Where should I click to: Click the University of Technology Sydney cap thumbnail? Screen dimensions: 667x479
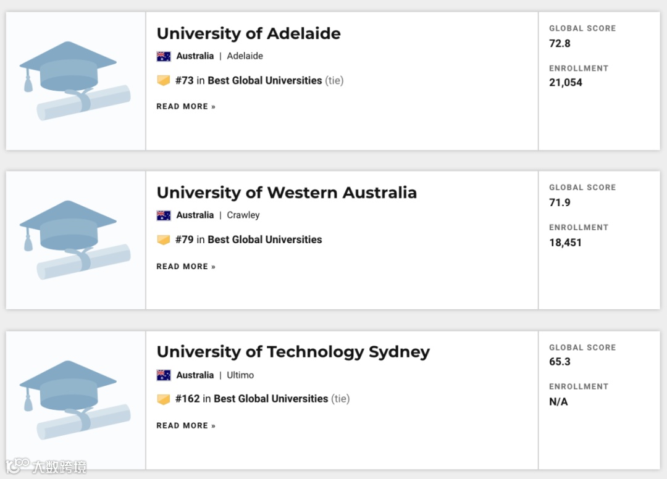coord(75,399)
